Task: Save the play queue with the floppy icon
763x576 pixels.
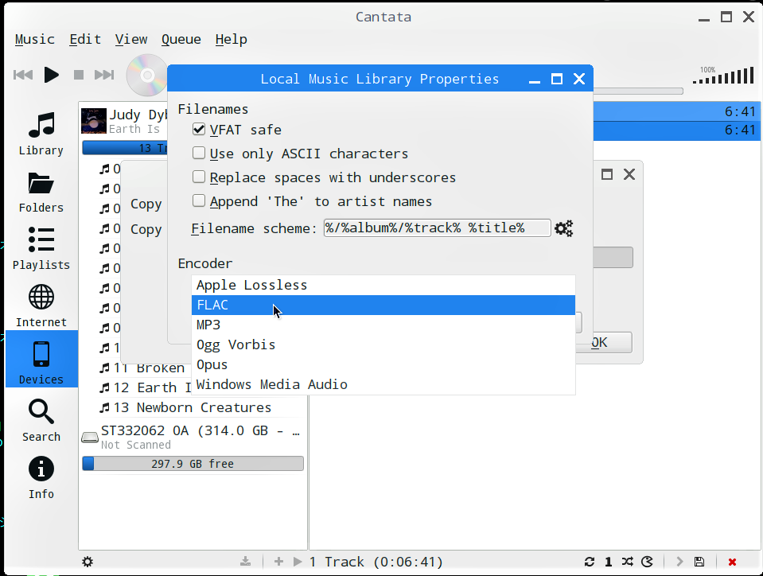Action: [x=699, y=562]
